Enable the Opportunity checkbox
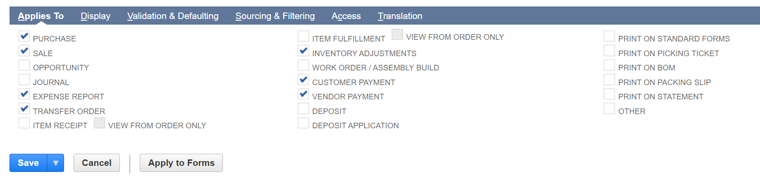This screenshot has height=181, width=760. [24, 65]
